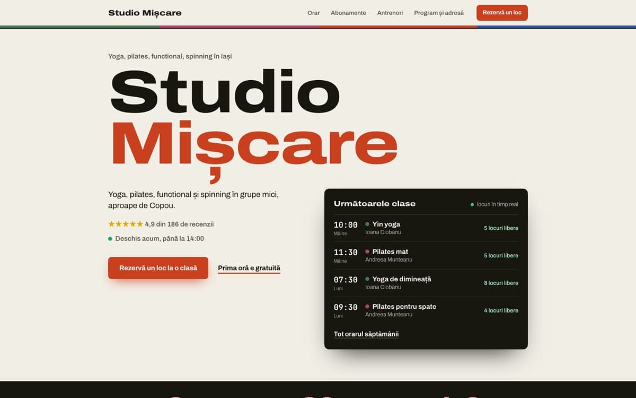636x398 pixels.
Task: Click 4 locuri libere availability text
Action: [x=501, y=310]
